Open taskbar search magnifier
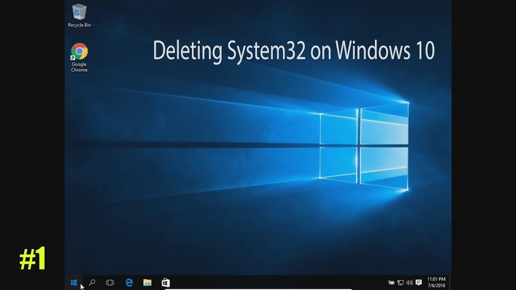The height and width of the screenshot is (290, 516). 92,283
